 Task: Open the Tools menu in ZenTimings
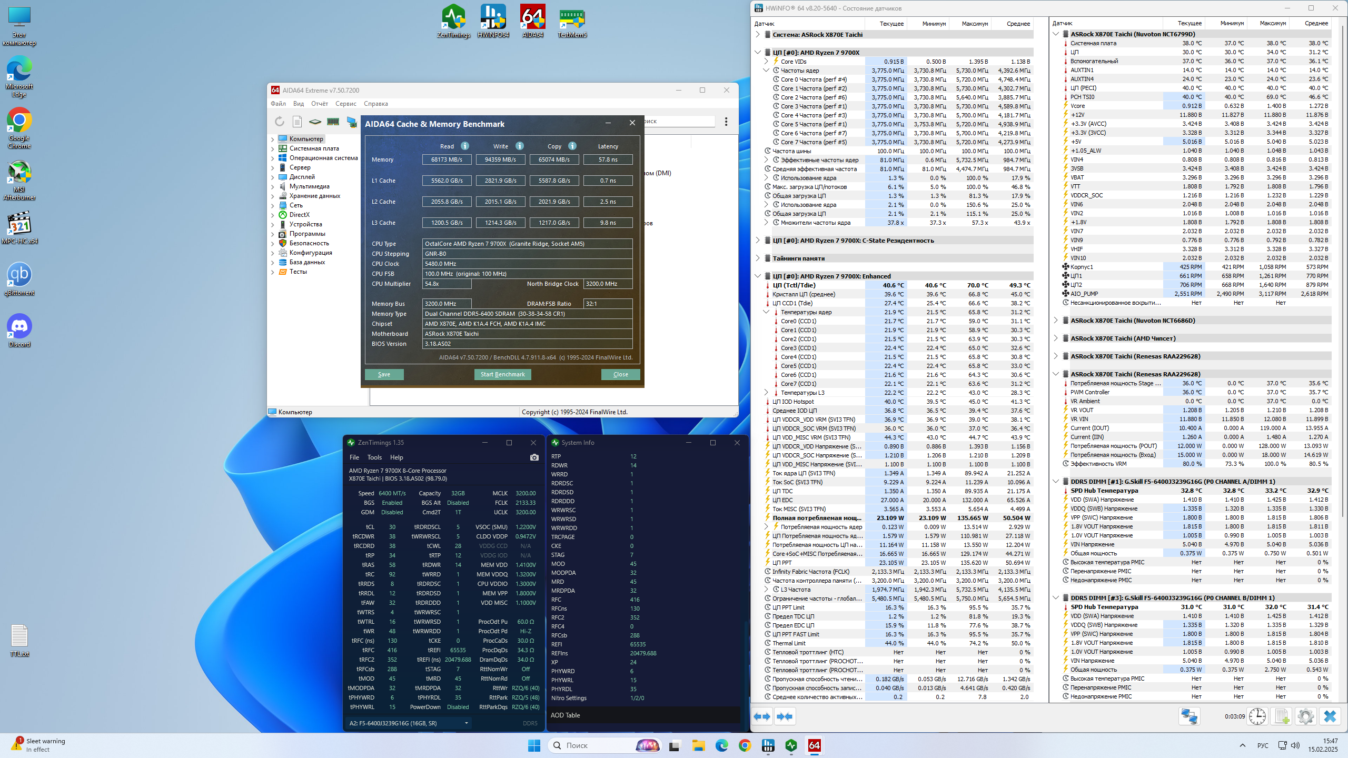click(x=374, y=457)
